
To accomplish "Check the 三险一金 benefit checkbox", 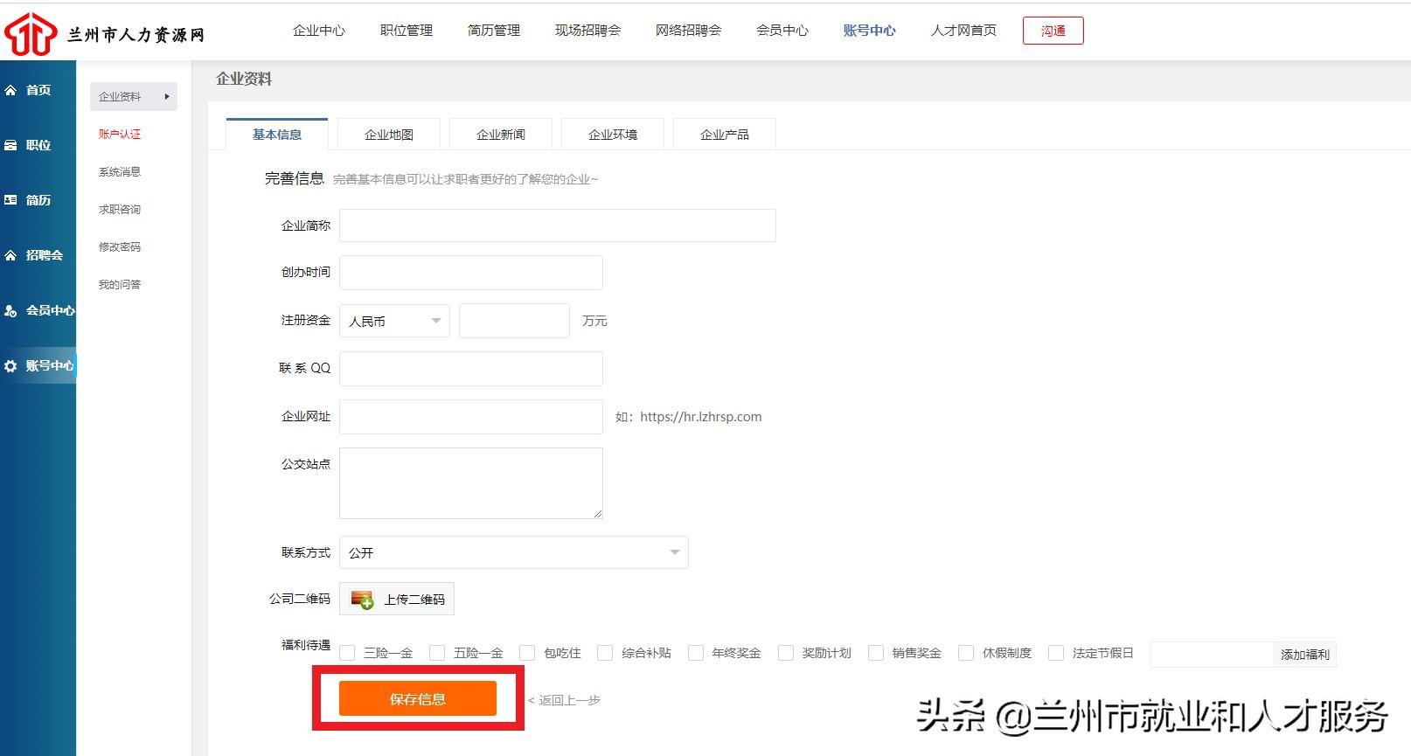I will point(347,653).
